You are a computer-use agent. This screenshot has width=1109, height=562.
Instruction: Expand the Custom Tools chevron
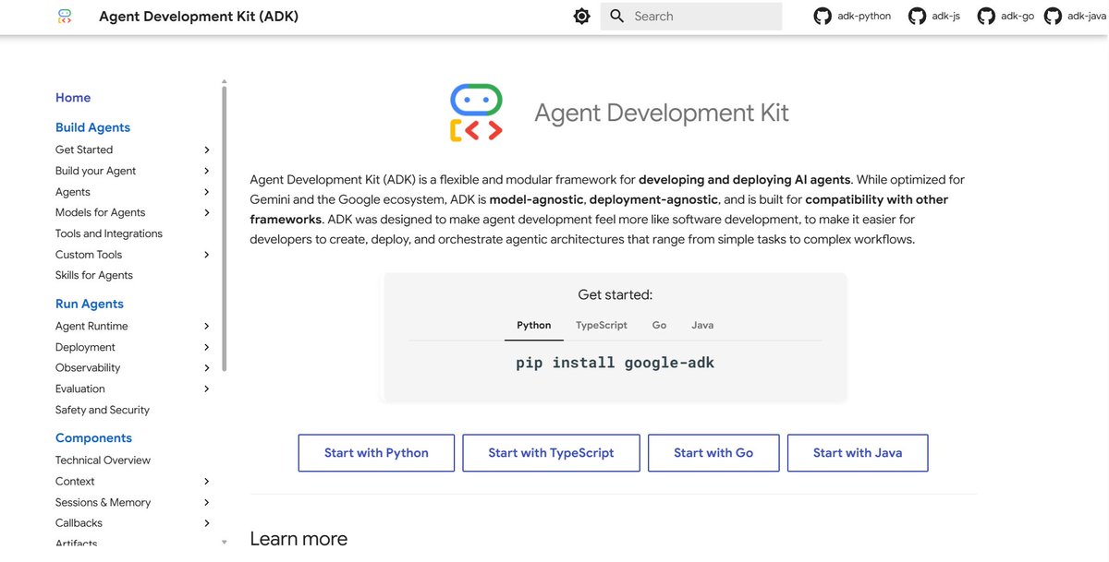click(x=207, y=255)
